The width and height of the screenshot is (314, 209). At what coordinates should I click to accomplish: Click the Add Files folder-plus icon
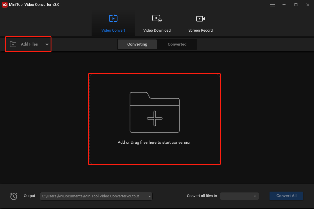(x=13, y=44)
